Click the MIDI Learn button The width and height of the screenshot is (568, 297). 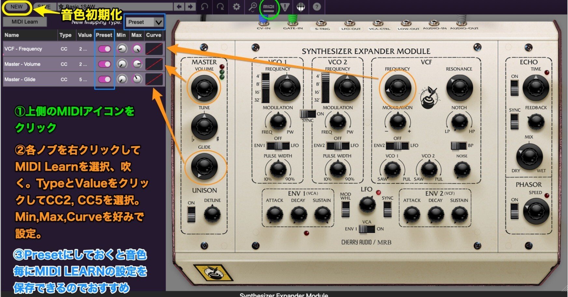click(24, 21)
